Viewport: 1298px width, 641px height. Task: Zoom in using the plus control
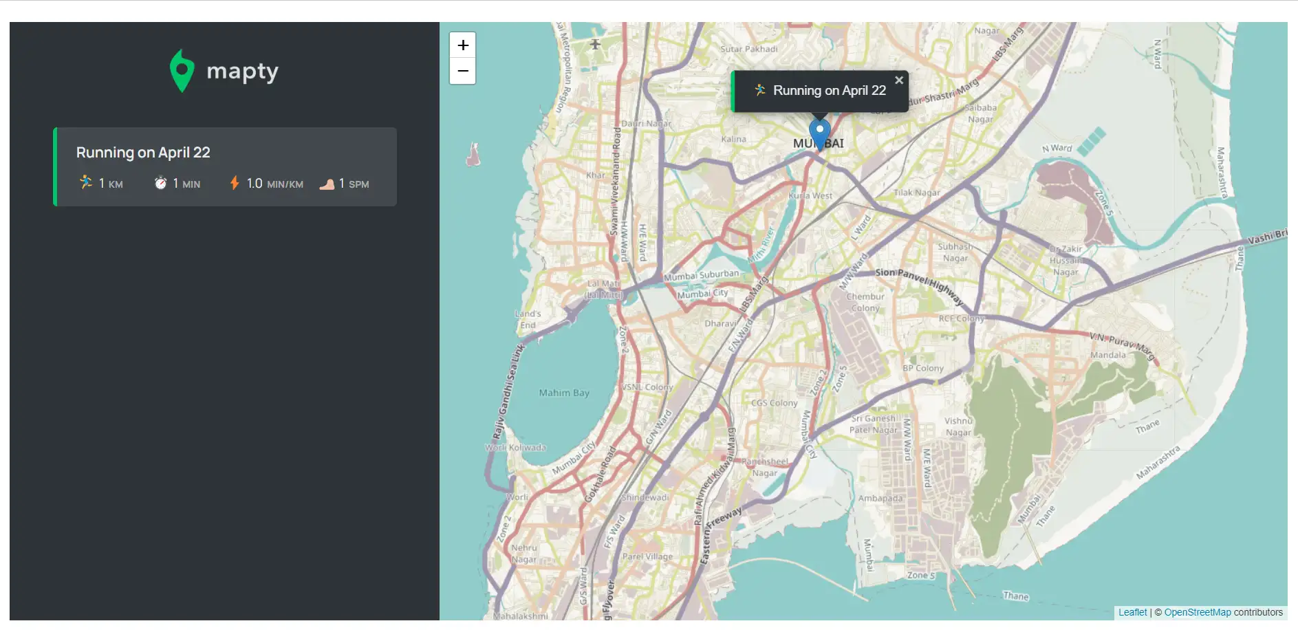[462, 45]
